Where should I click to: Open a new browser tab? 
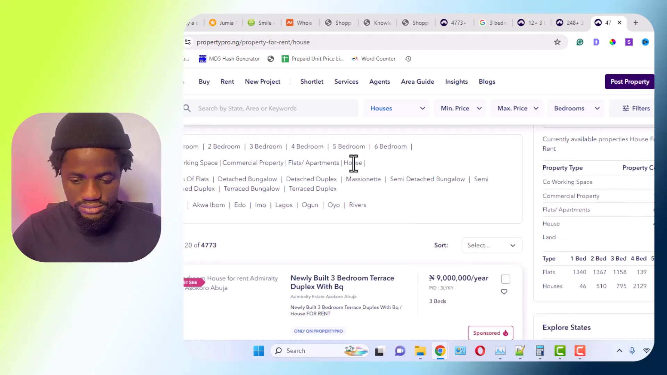click(636, 23)
